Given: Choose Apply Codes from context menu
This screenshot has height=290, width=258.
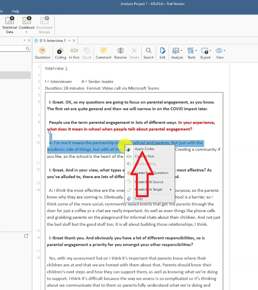Looking at the screenshot, I should coord(144,149).
